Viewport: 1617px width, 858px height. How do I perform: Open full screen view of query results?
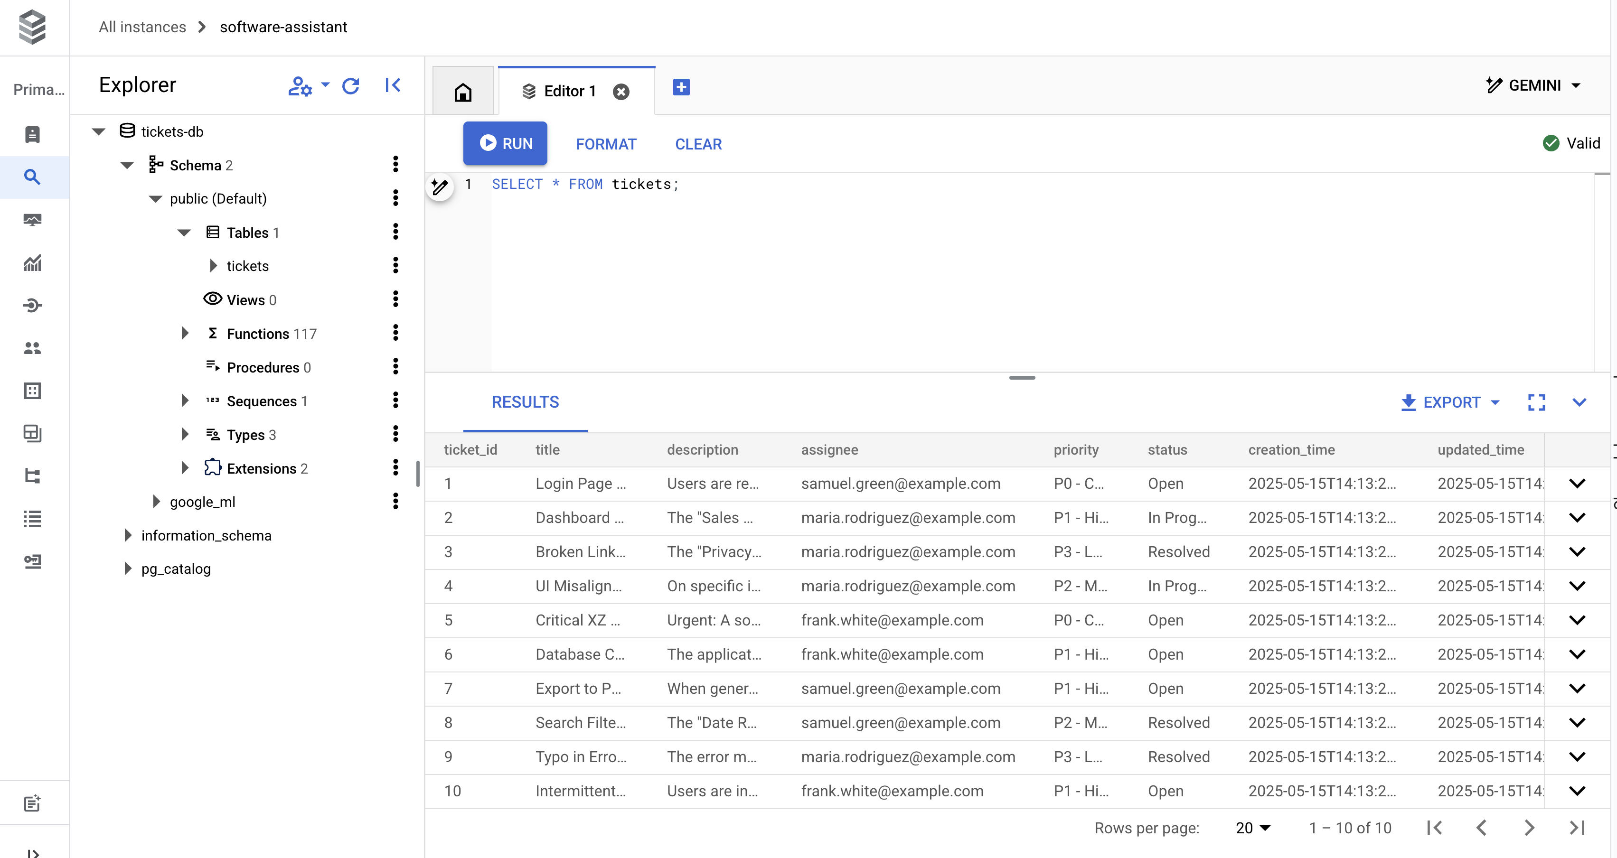[x=1536, y=402]
